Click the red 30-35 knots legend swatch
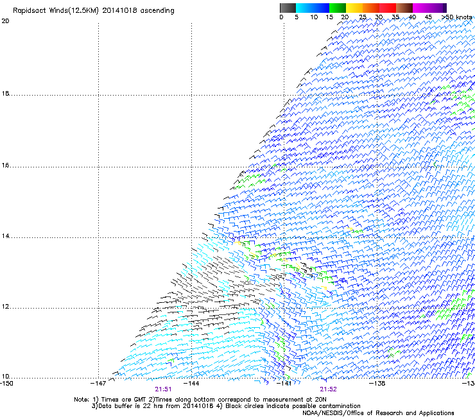Image resolution: width=475 pixels, height=417 pixels. click(388, 8)
